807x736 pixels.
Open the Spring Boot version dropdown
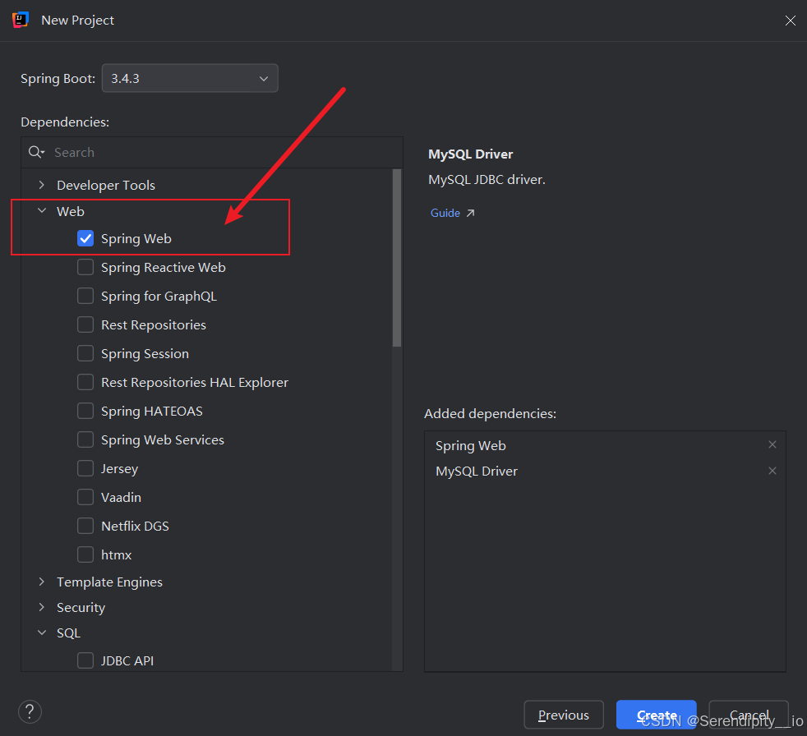[x=190, y=78]
